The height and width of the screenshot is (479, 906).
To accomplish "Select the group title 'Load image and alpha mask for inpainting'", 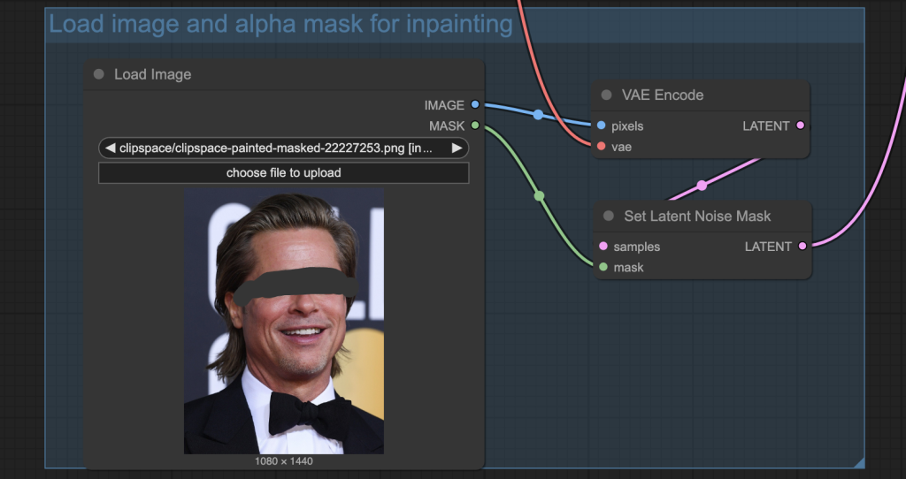I will 280,24.
